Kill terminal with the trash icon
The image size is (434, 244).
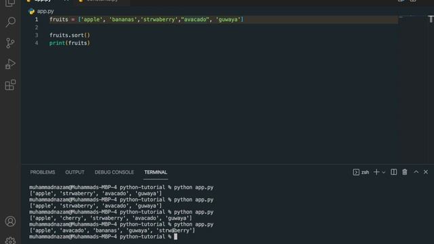pyautogui.click(x=405, y=172)
